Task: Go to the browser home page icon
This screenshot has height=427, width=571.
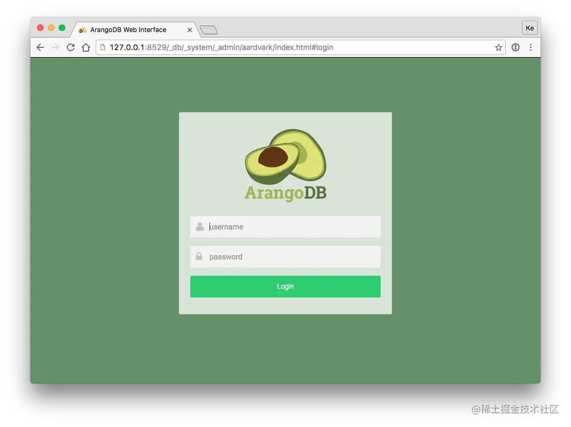Action: 86,47
